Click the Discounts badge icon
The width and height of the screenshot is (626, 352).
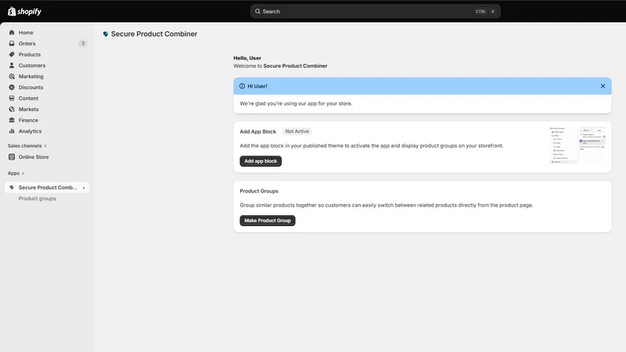[x=12, y=88]
